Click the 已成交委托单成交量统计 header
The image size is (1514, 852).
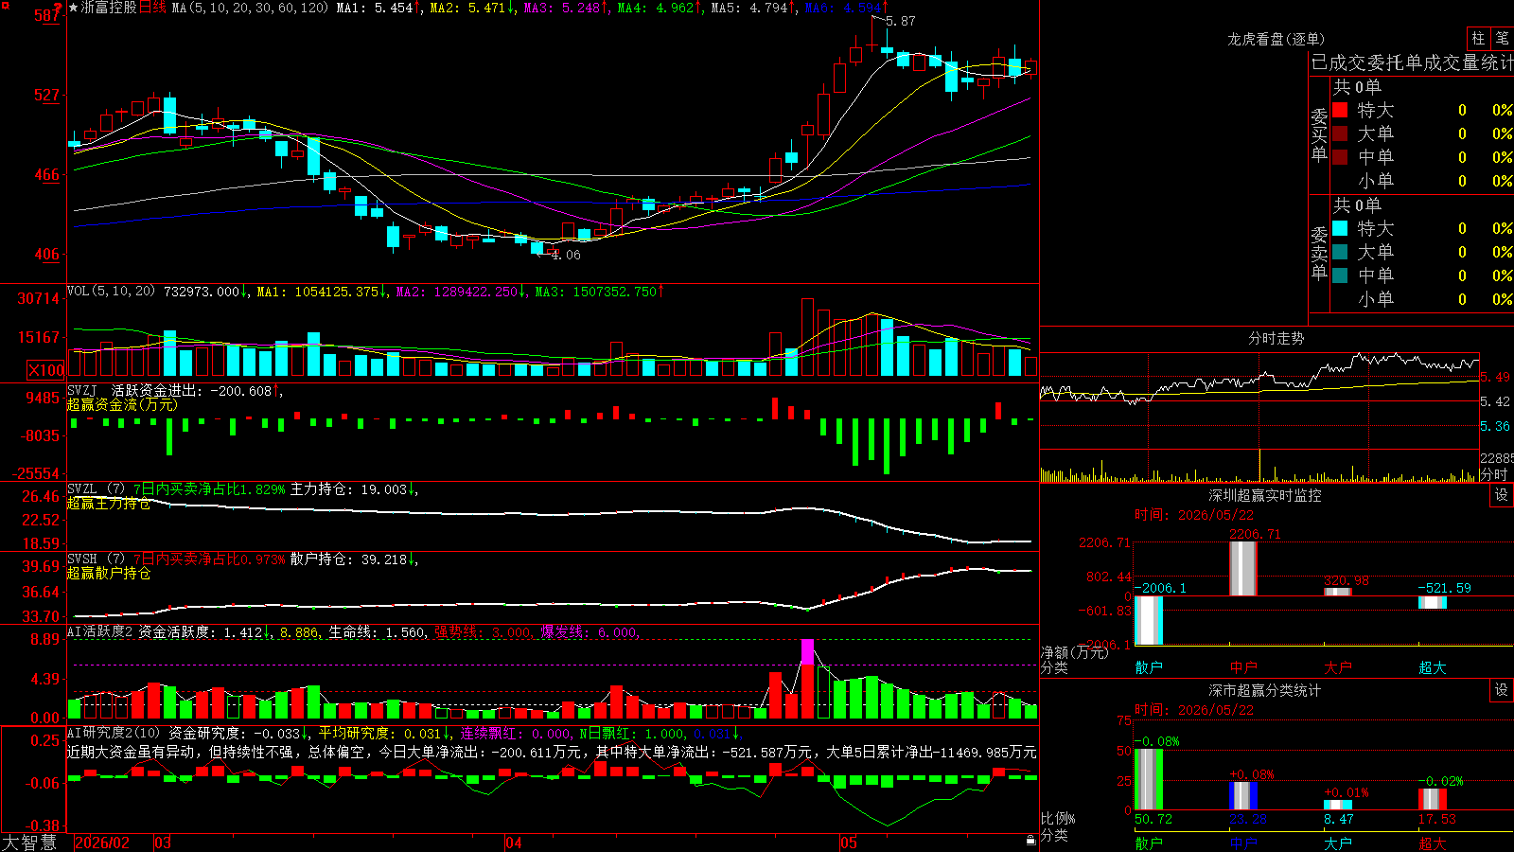tap(1412, 62)
